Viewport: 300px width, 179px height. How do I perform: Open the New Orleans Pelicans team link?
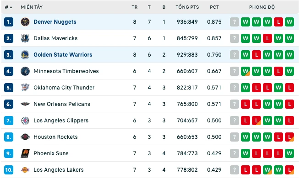pos(62,104)
